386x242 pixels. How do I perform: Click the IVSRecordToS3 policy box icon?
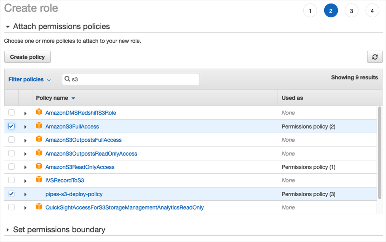[x=39, y=180]
